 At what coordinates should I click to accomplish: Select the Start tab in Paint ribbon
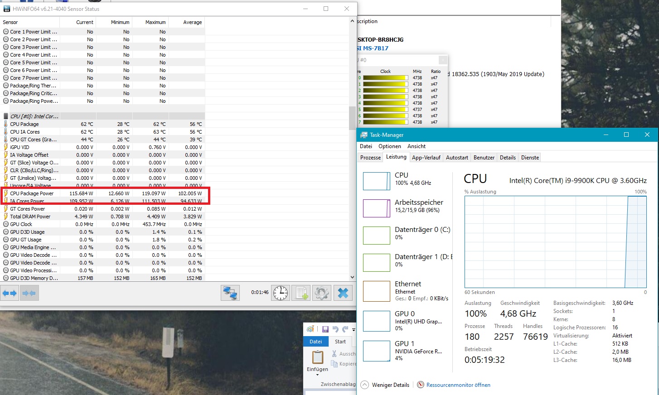point(340,342)
